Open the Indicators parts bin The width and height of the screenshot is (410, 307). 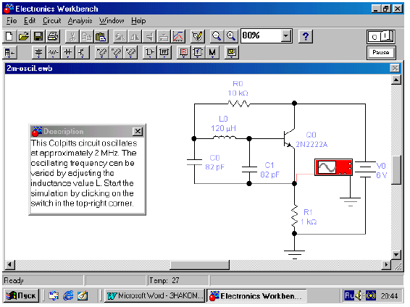(x=183, y=53)
